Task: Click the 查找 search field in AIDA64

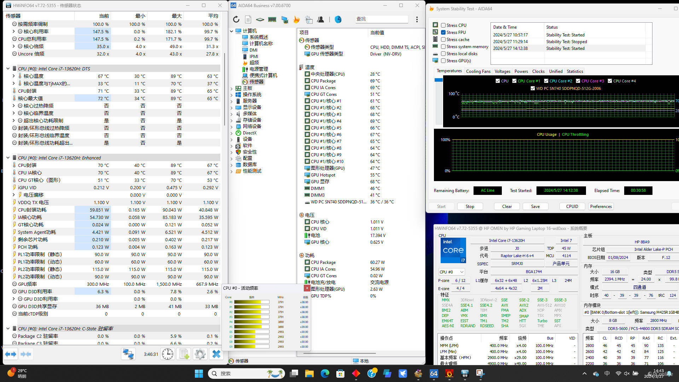Action: (382, 19)
